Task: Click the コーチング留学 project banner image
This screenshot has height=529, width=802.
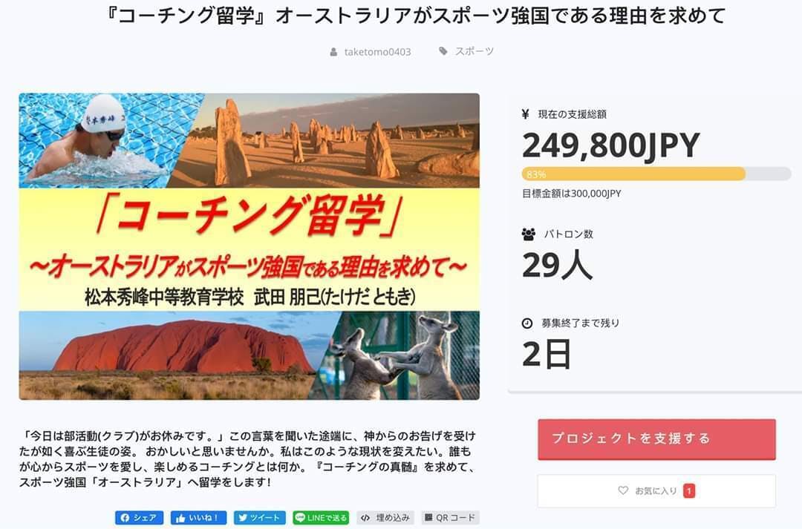Action: pyautogui.click(x=249, y=246)
